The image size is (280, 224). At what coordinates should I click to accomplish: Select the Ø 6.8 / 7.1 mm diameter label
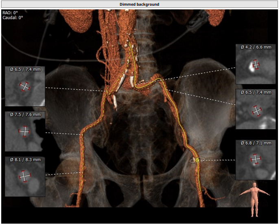[x=256, y=143]
